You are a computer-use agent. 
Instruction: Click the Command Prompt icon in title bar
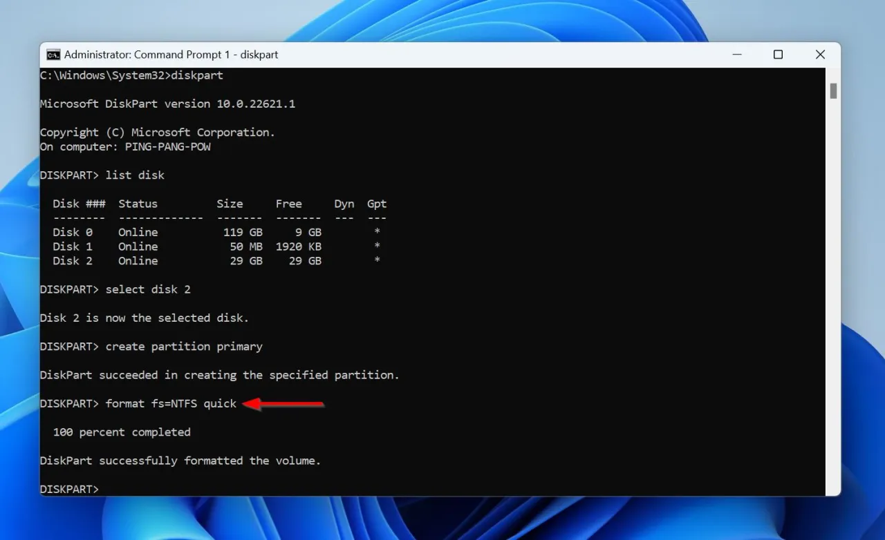53,55
